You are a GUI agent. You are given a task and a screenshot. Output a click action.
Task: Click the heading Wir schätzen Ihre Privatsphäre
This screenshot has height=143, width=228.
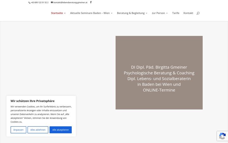coord(32,101)
